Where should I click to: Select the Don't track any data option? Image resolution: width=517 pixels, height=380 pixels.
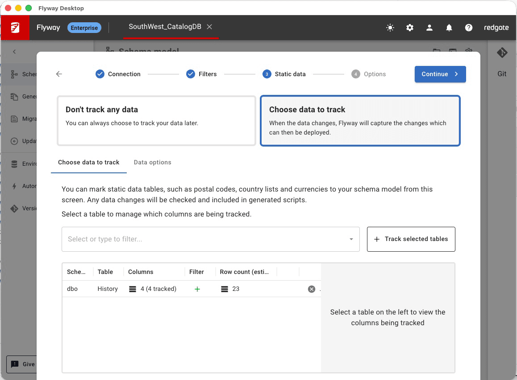pos(157,121)
